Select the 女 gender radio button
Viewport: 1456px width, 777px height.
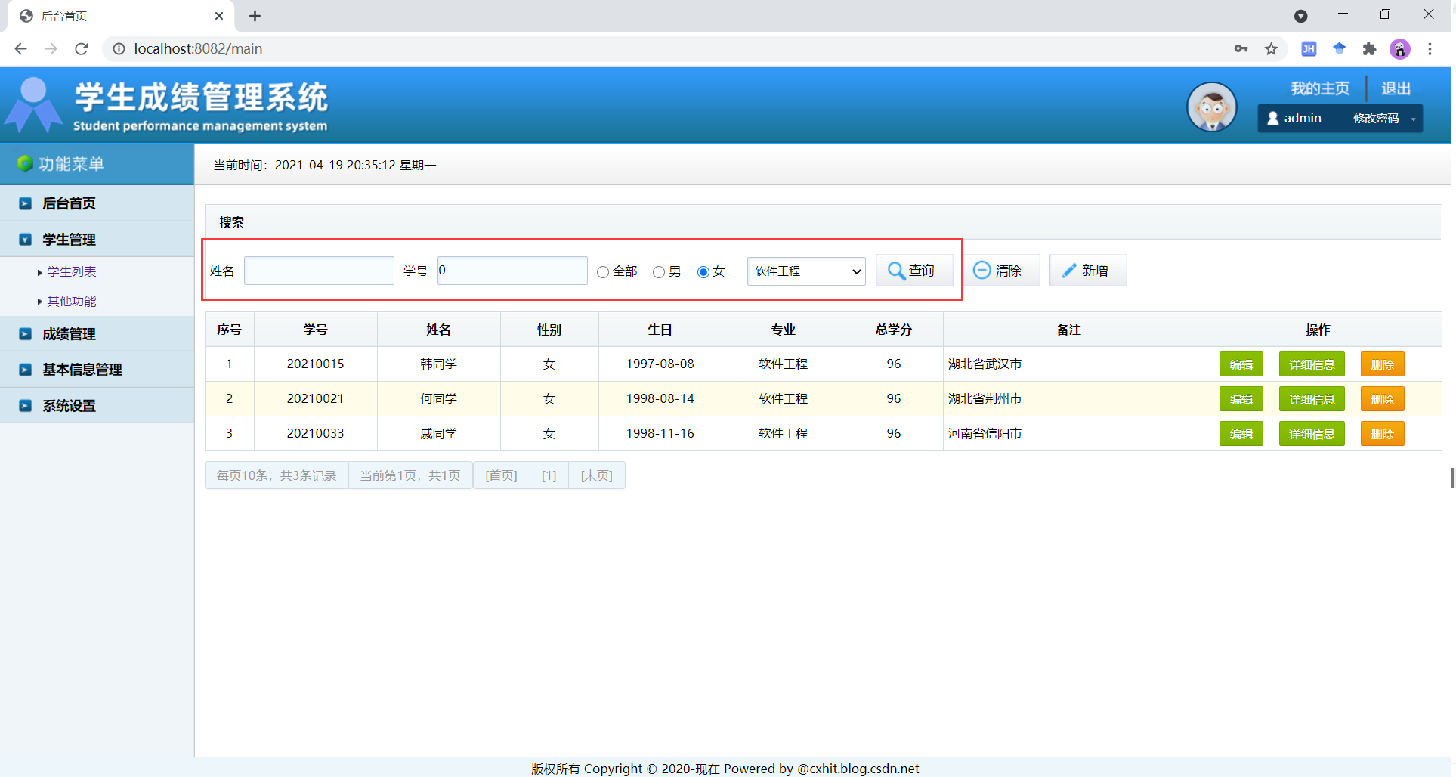click(x=703, y=271)
